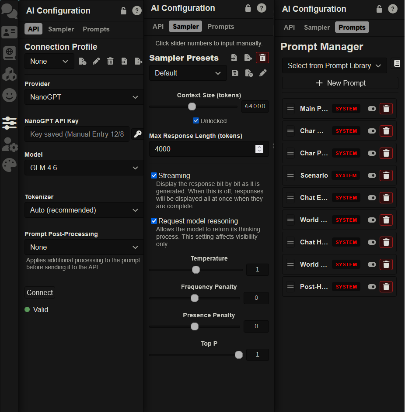The image size is (405, 412).
Task: Delete the Scenario prompt
Action: coord(386,175)
